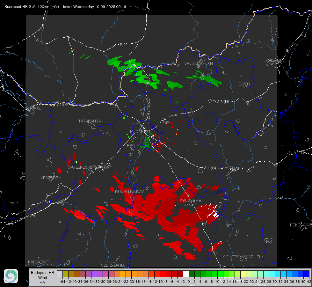Click the HODMEZOVASARHELY city label
Screen dimensions: 312x287
click(x=242, y=257)
